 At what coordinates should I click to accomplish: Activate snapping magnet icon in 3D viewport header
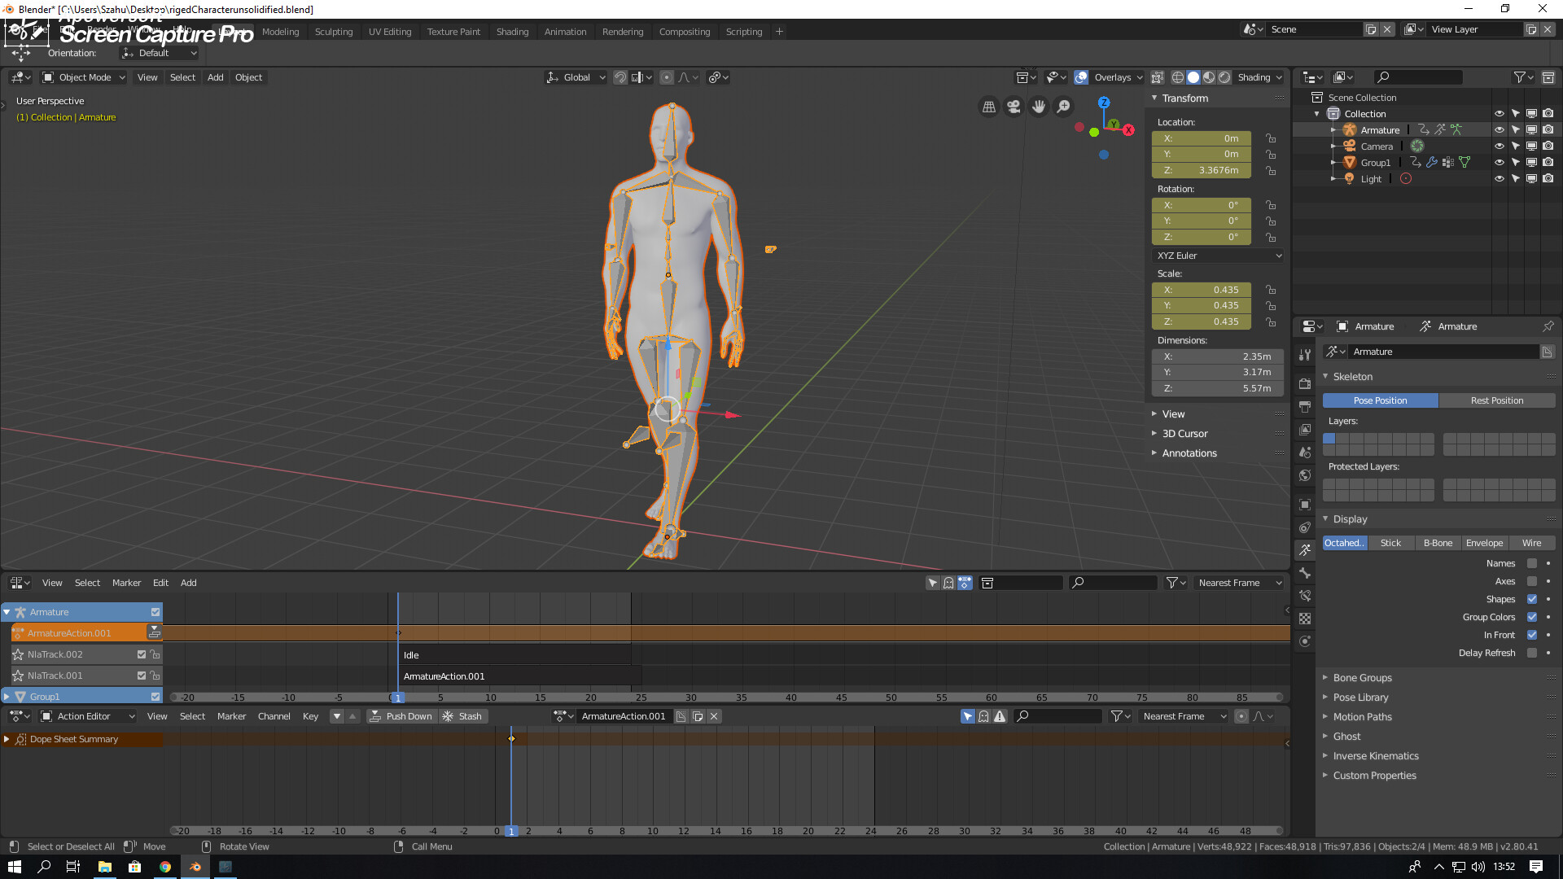pos(621,77)
